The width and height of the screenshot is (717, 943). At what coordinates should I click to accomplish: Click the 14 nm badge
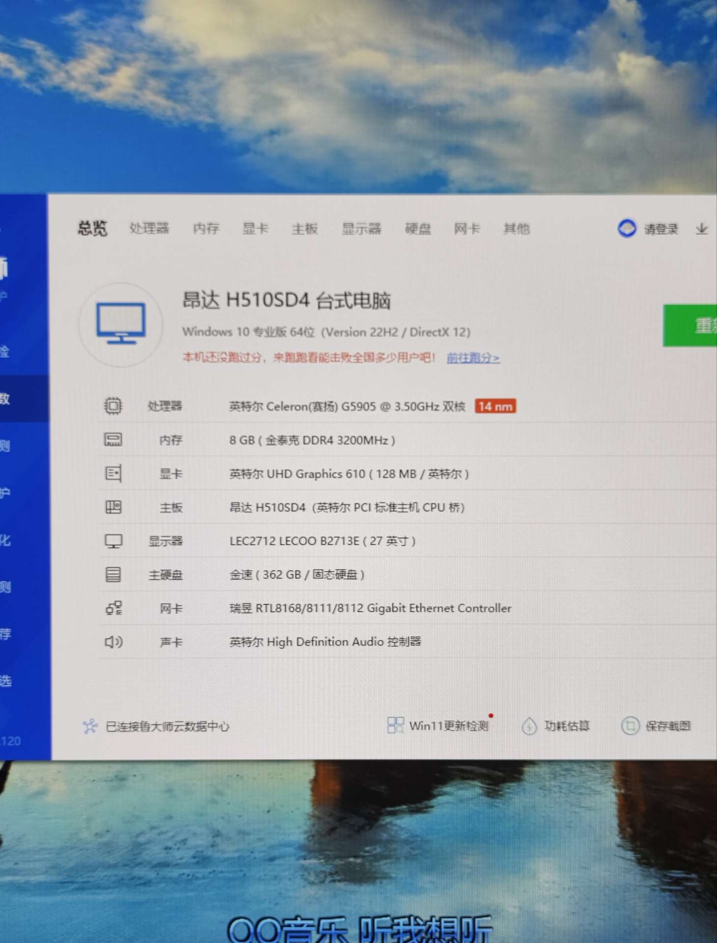tap(495, 406)
